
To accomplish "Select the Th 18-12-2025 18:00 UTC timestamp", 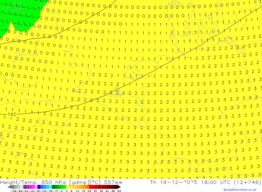I will click(x=190, y=182).
